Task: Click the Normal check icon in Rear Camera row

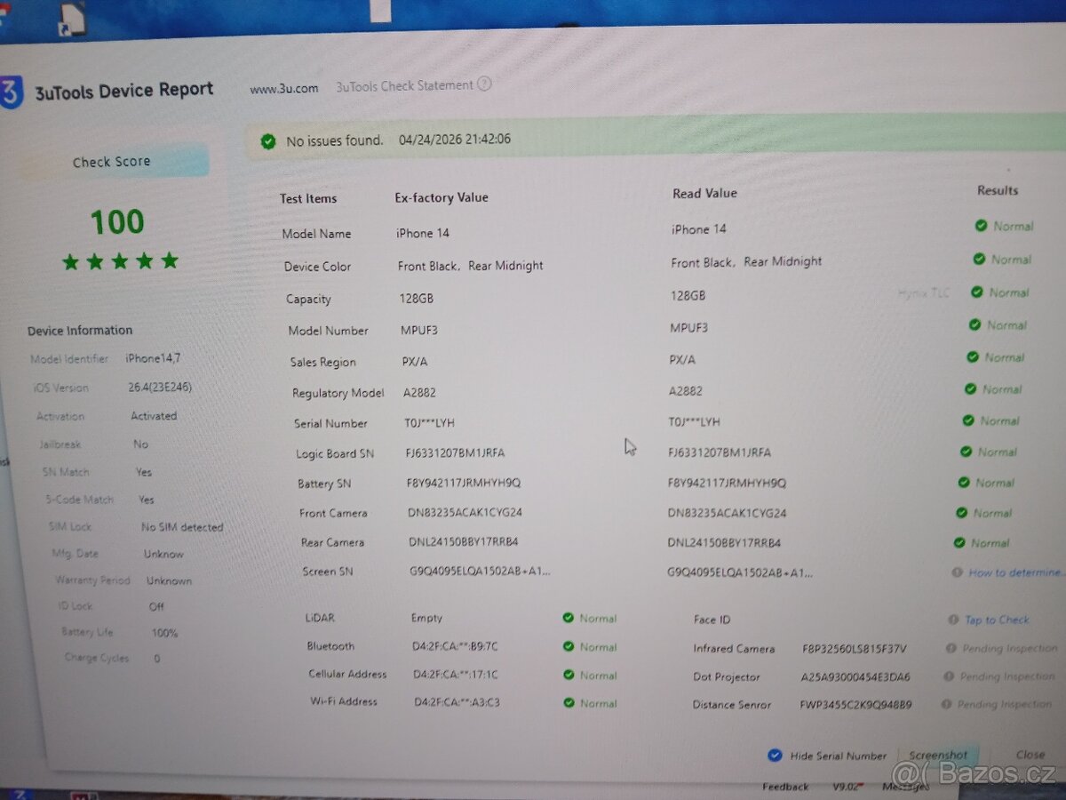Action: [x=959, y=542]
